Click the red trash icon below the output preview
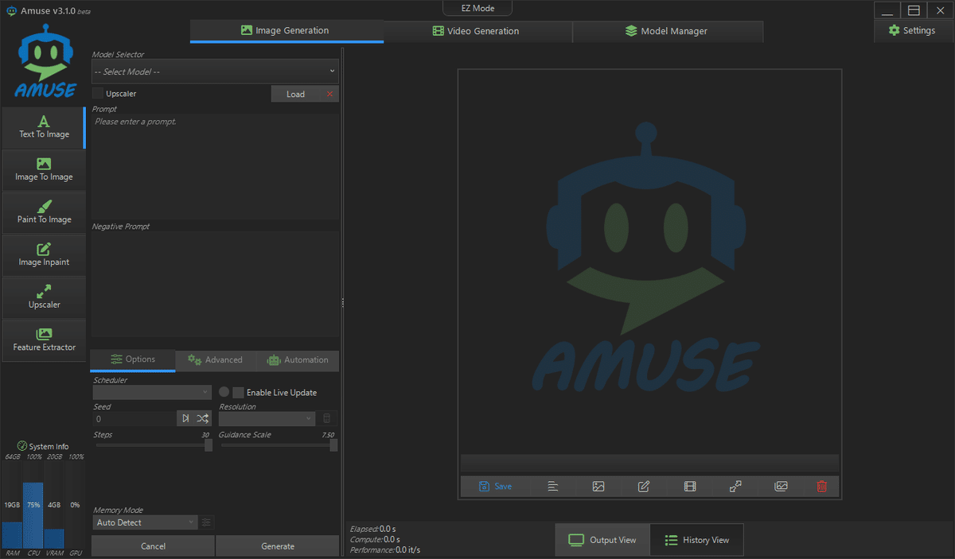This screenshot has width=955, height=559. point(821,486)
